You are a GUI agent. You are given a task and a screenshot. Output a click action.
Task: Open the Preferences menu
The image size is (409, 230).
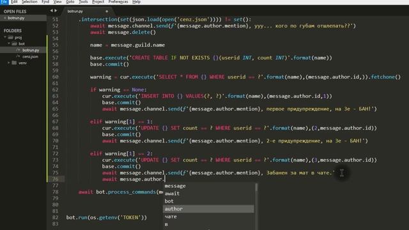click(x=118, y=2)
